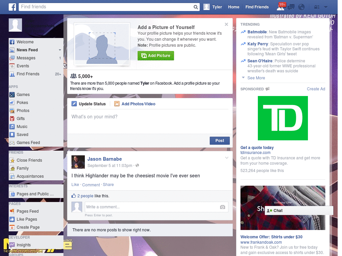Click the Pages and Public icon
342x256 pixels.
[x=12, y=194]
